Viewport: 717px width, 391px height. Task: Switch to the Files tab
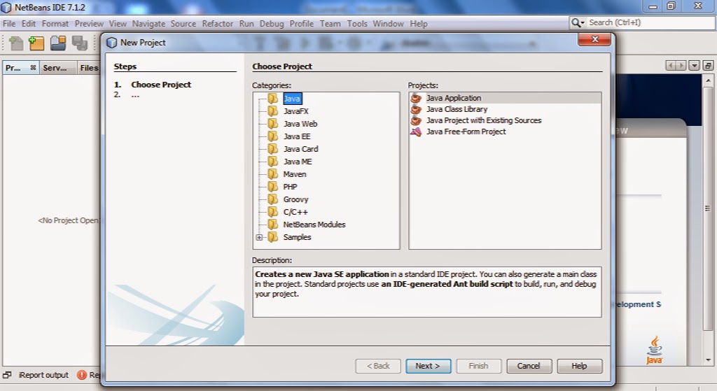(89, 68)
